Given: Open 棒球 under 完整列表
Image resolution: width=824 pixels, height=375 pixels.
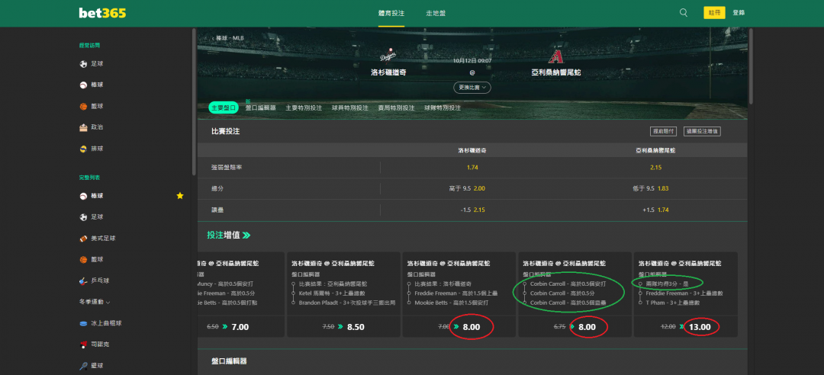Looking at the screenshot, I should (97, 196).
